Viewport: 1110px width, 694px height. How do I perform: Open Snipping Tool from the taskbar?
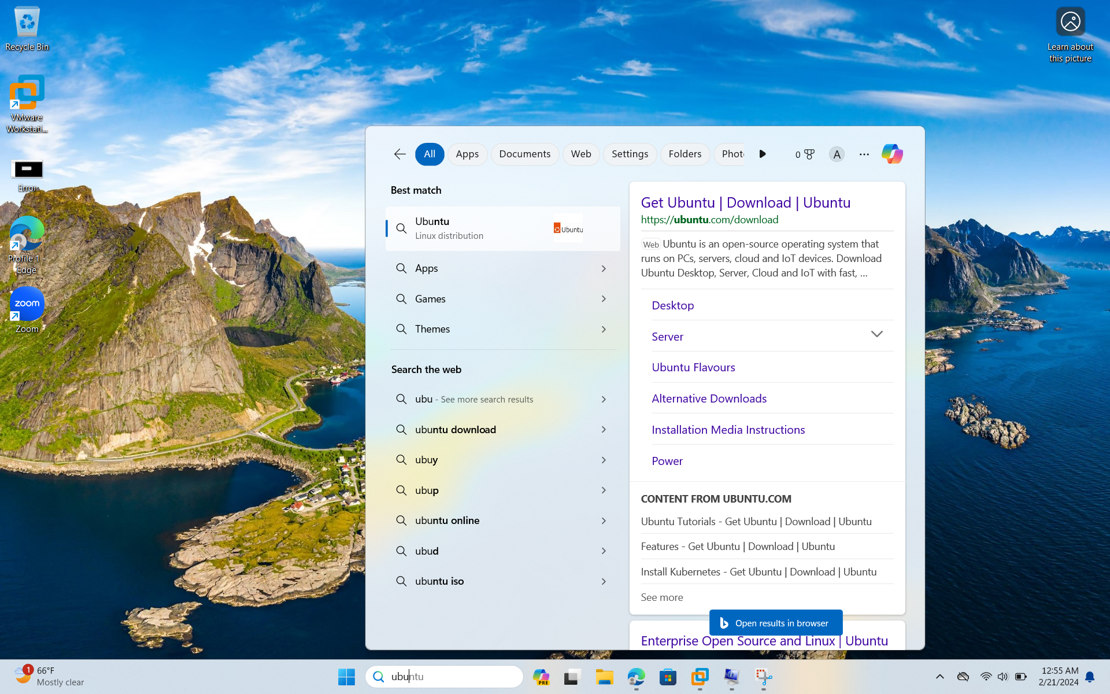point(763,677)
